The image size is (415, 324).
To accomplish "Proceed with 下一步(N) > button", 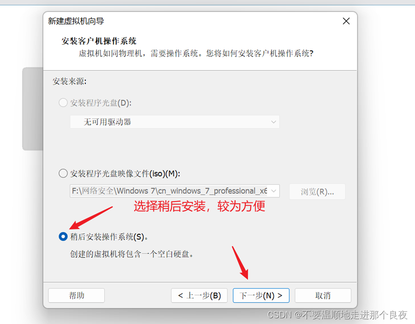I will click(261, 295).
